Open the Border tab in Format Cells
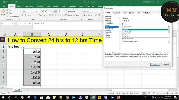This screenshot has width=179, height=100. (x=131, y=13)
